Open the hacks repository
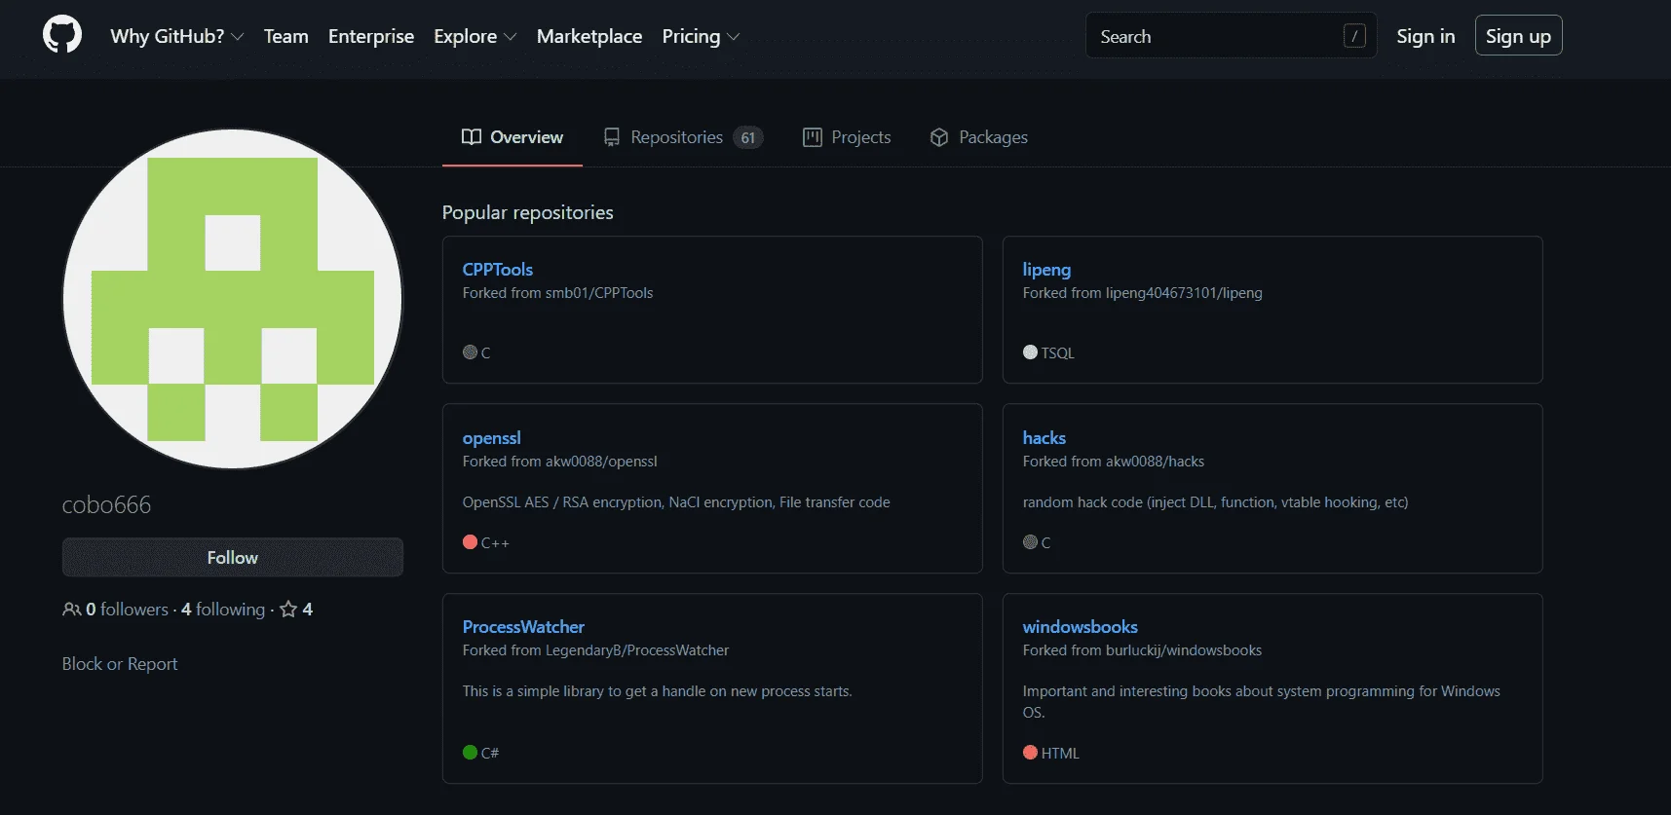Viewport: 1671px width, 815px height. click(1044, 438)
